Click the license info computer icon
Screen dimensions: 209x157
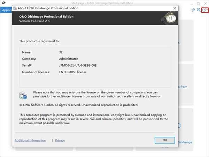click(23, 95)
